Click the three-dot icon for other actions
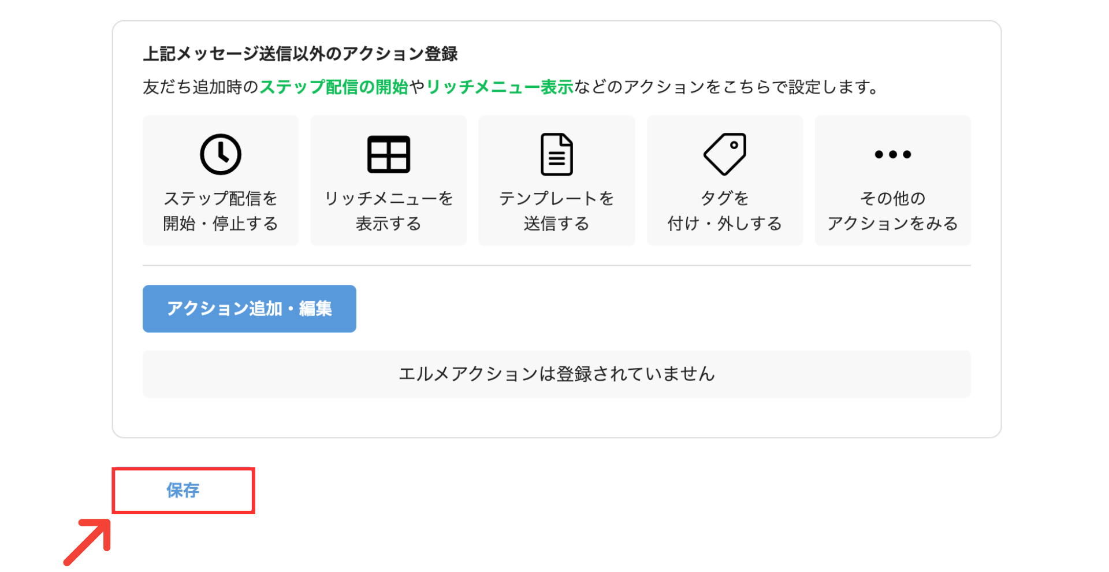Viewport: 1109px width, 572px height. [892, 154]
